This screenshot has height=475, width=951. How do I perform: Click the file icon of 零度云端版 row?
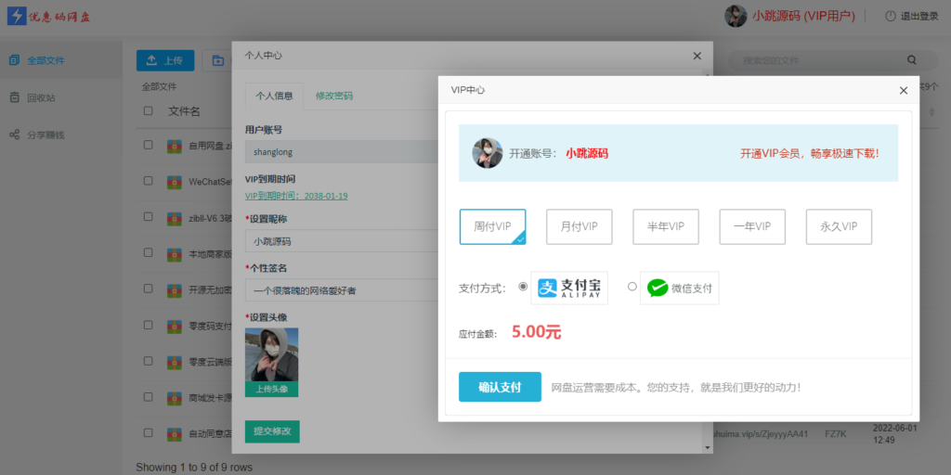point(175,363)
